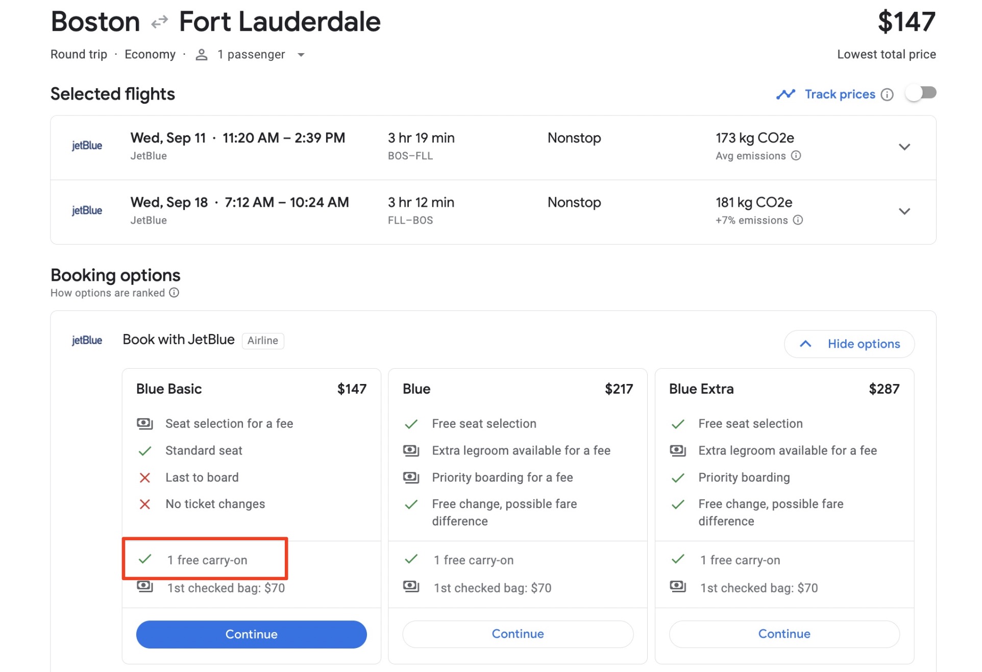Toggle the Track prices switch
The height and width of the screenshot is (672, 982).
click(x=920, y=93)
